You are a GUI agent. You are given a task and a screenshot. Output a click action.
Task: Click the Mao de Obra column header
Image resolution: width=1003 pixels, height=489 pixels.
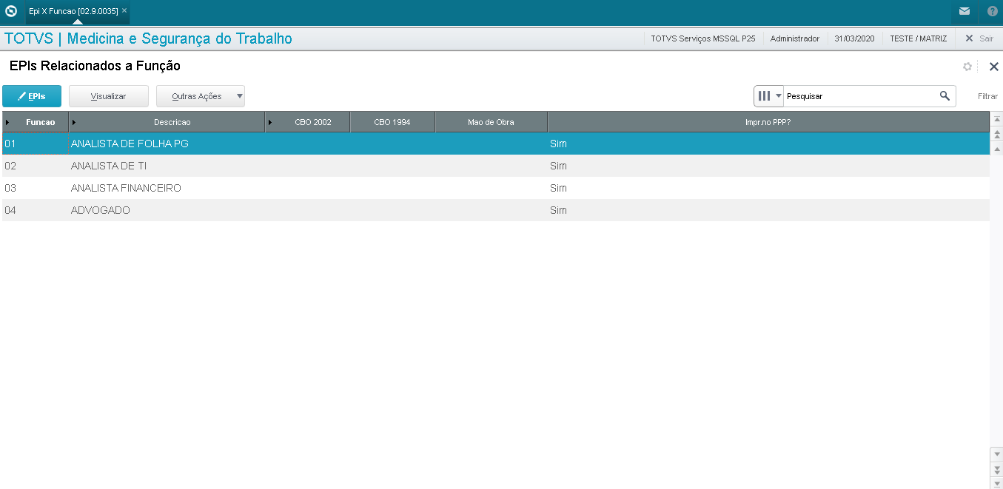(x=491, y=122)
